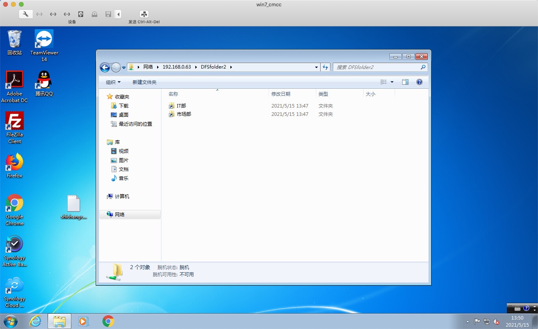Select the Adobe Acrobat DC desktop icon
The height and width of the screenshot is (329, 538).
15,87
